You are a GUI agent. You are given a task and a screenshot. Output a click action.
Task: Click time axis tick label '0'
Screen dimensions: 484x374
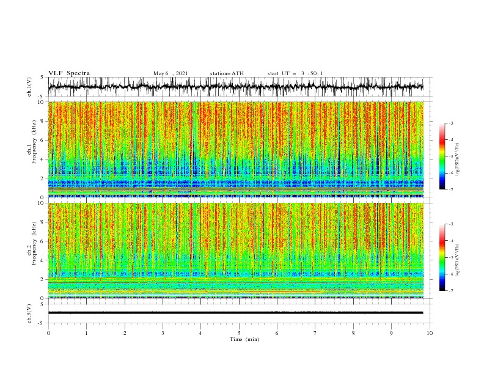[x=48, y=333]
